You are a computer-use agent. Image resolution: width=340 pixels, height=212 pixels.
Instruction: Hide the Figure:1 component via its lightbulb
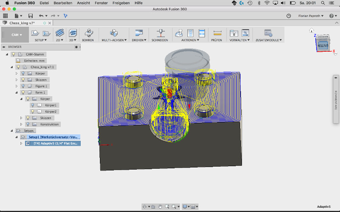(23, 86)
